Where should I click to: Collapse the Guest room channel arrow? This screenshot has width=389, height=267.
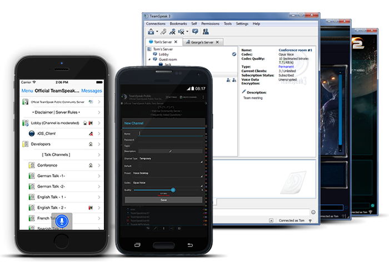149,60
